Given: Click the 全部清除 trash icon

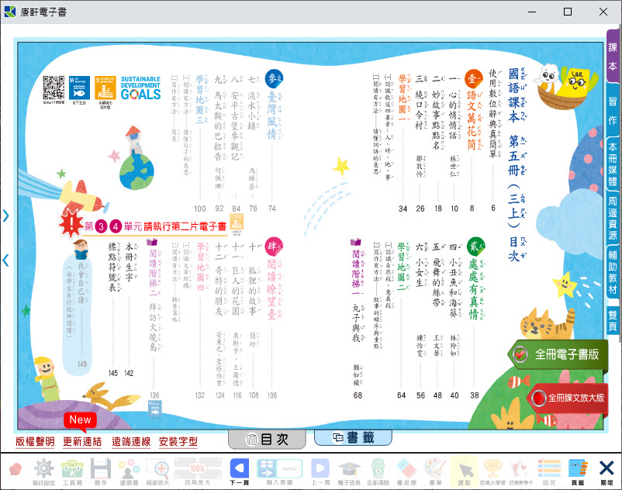Looking at the screenshot, I should 377,470.
